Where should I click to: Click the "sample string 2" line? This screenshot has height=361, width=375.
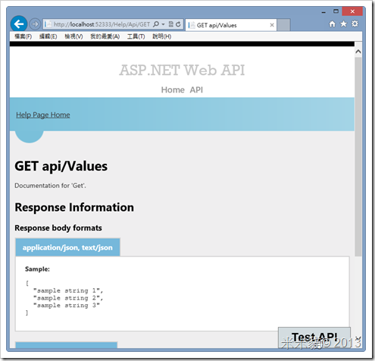click(68, 298)
